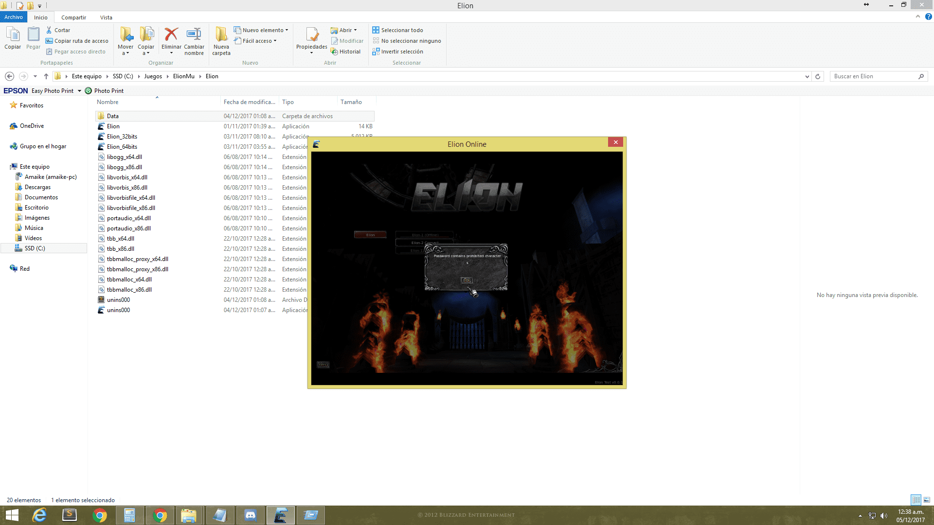Choose the Elion-1 (Offline) server entry
The width and height of the screenshot is (934, 525).
[425, 235]
